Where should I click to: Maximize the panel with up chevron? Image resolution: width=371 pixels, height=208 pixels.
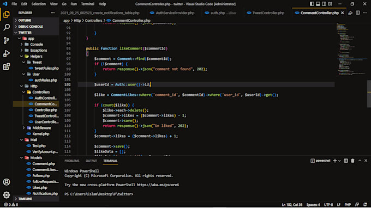point(360,161)
